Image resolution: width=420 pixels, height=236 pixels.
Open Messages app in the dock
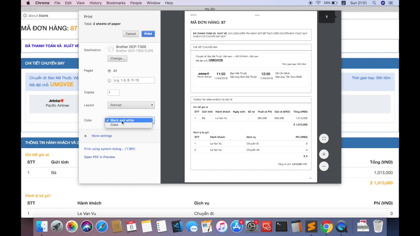192,226
